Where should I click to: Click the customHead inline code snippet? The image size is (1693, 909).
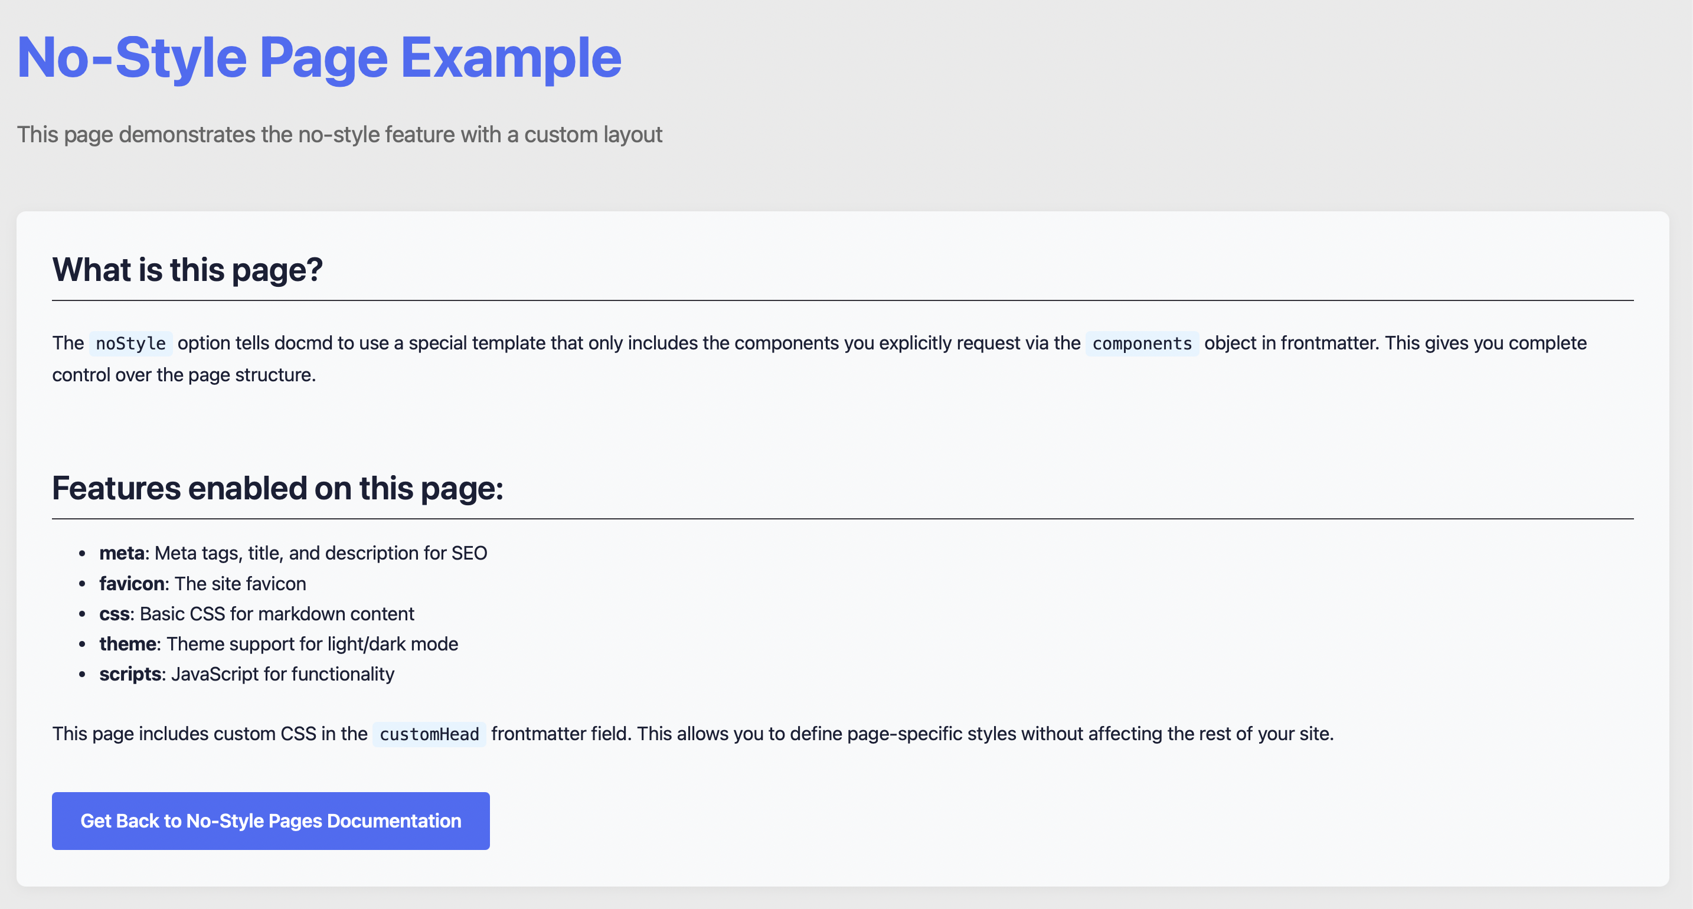click(x=429, y=734)
